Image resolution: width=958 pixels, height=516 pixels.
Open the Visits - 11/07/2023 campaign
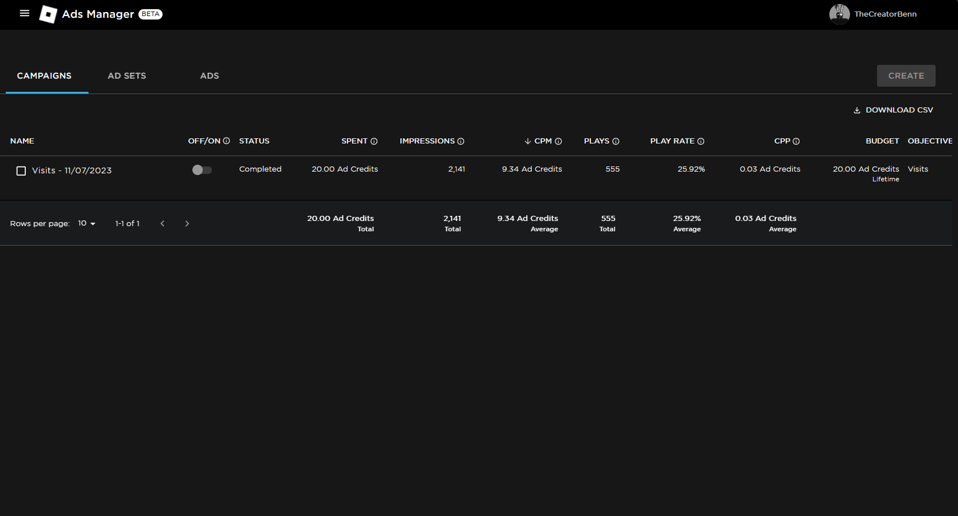pyautogui.click(x=72, y=170)
